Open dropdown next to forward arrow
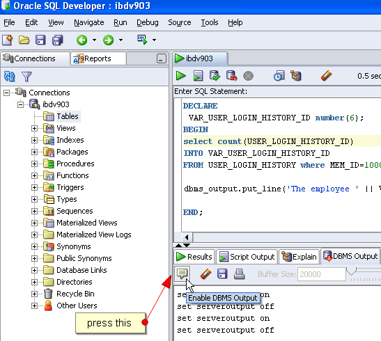Viewport: 381px width, 341px height. (120, 40)
